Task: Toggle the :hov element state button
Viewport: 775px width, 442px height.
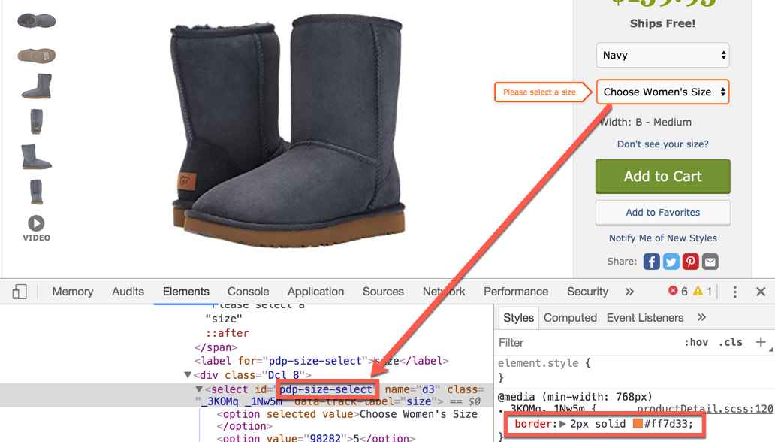Action: 696,342
